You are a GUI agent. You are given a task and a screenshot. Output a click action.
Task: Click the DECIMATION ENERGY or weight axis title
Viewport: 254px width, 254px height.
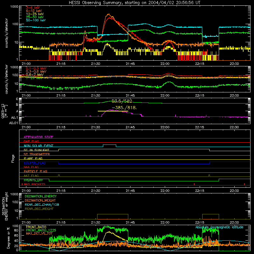pyautogui.click(x=5, y=206)
